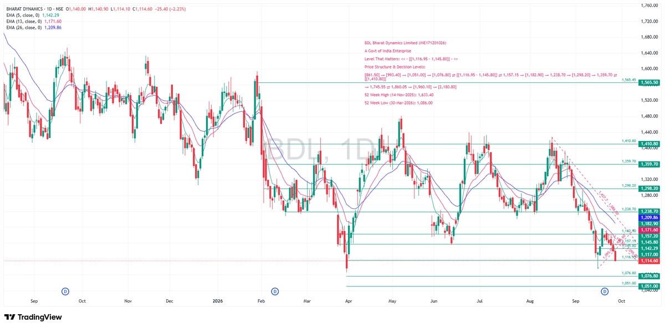Click the 1,117.00 price axis badge
The height and width of the screenshot is (328, 665).
[x=648, y=254]
